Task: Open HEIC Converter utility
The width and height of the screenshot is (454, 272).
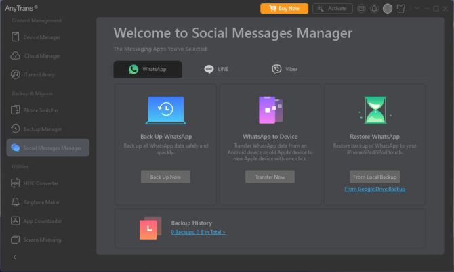Action: click(48, 183)
